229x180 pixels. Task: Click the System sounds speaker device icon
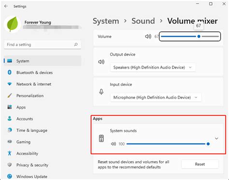[101, 138]
